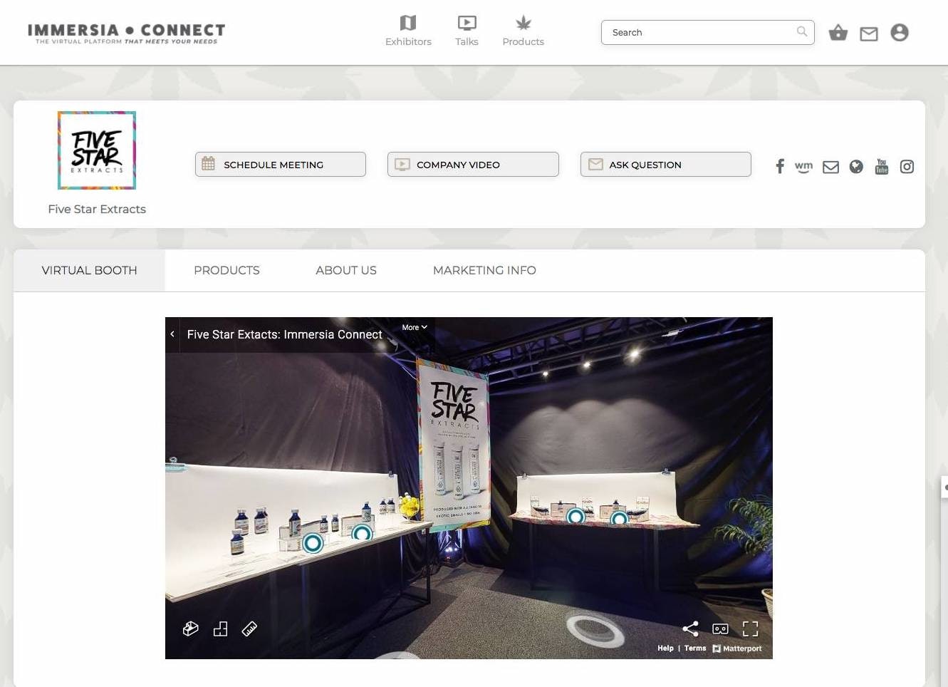Open the Marketing Info tab
The image size is (948, 687).
pyautogui.click(x=484, y=270)
